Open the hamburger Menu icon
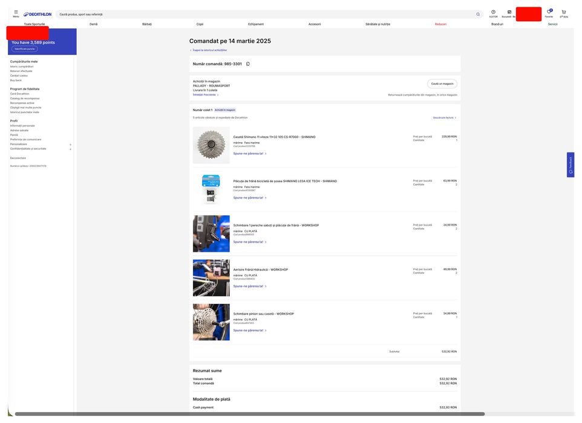This screenshot has height=423, width=582. click(x=16, y=13)
